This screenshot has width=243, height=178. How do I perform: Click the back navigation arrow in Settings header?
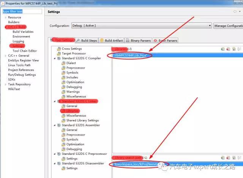[235, 12]
